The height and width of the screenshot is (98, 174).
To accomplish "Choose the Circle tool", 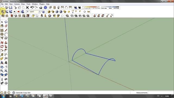I will click(x=2, y=34).
